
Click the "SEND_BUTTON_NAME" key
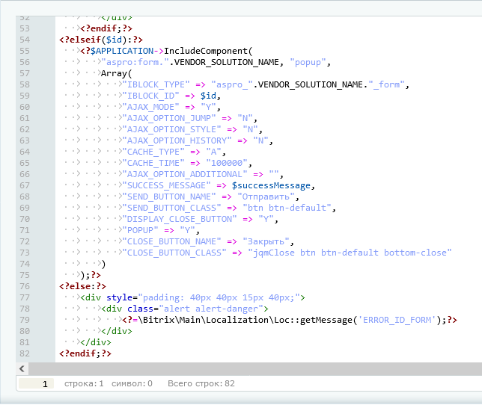click(x=169, y=197)
